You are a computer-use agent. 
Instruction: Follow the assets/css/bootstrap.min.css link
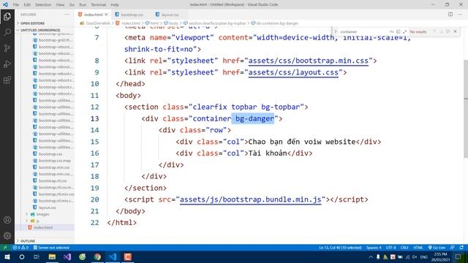[309, 61]
